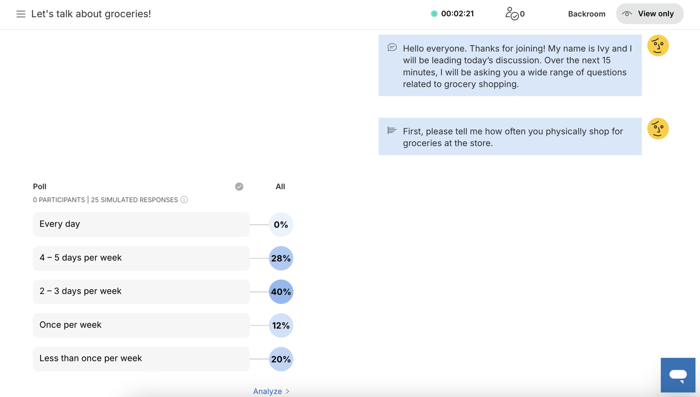Click the session timer 00:02:21
This screenshot has height=397, width=700.
[457, 14]
